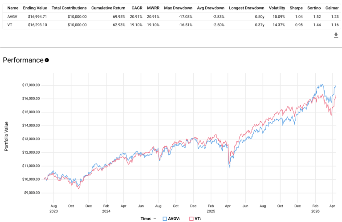
Task: Click the Portfolio Value axis label
Action: click(6, 136)
